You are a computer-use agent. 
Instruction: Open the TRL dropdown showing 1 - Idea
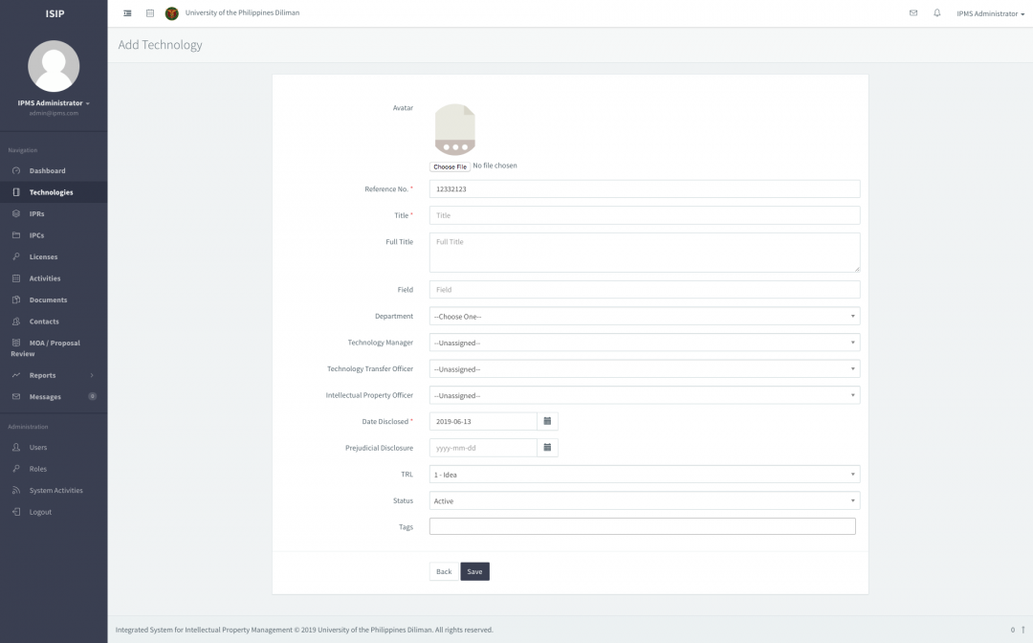pyautogui.click(x=645, y=475)
